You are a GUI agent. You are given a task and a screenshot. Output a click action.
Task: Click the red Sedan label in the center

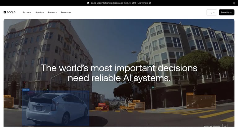102,104
